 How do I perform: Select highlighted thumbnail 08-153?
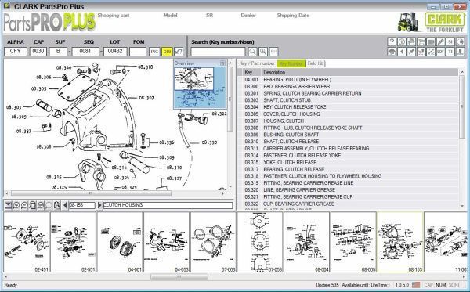point(400,242)
